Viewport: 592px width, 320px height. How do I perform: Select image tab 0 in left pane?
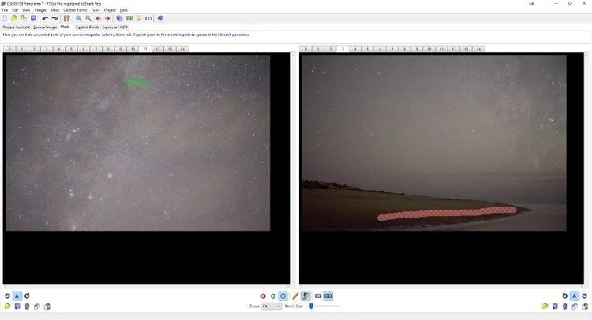coord(9,49)
